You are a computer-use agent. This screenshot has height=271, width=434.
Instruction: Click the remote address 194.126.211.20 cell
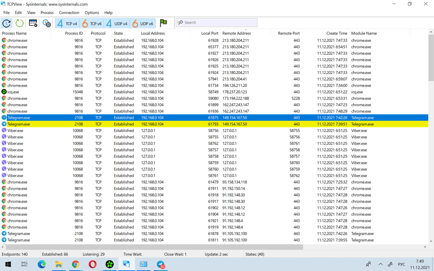tap(235, 86)
